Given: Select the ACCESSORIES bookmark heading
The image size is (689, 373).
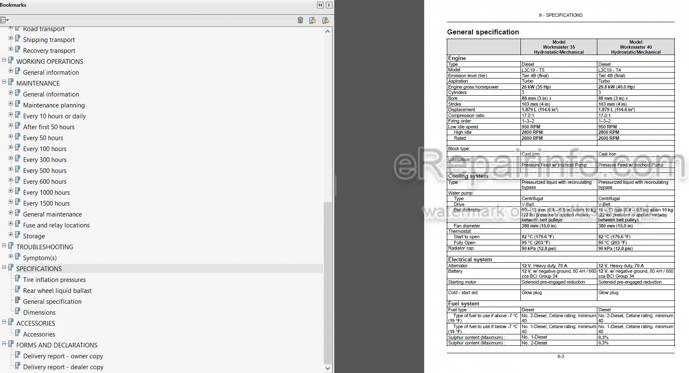Looking at the screenshot, I should pyautogui.click(x=36, y=323).
